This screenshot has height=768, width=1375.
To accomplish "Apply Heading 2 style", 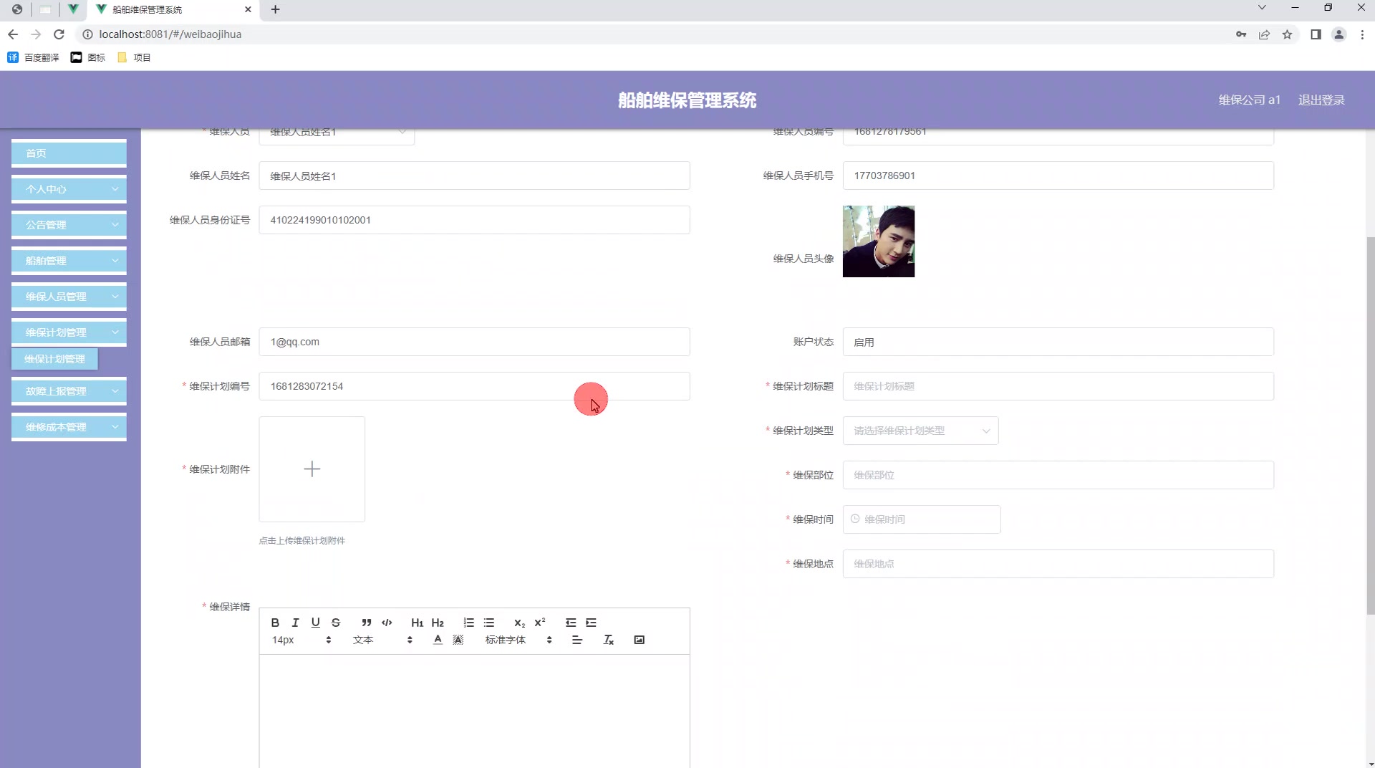I will coord(438,623).
